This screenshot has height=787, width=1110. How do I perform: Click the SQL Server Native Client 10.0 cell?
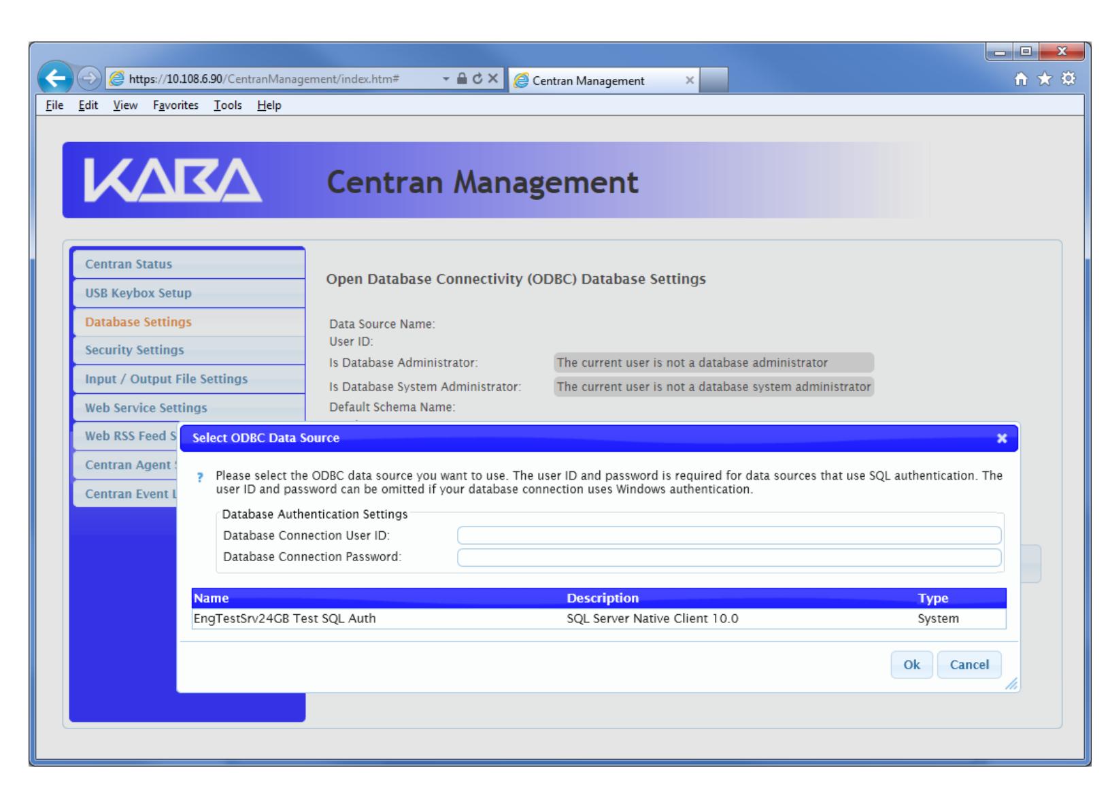[x=652, y=618]
